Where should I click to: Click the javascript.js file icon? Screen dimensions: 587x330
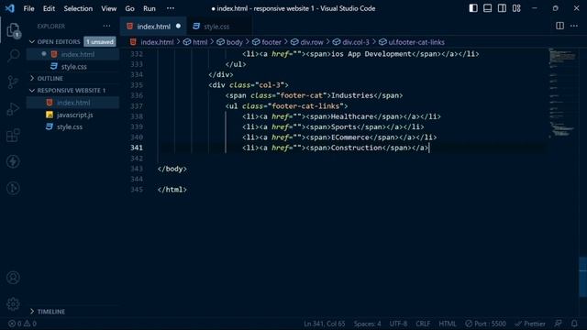[50, 115]
